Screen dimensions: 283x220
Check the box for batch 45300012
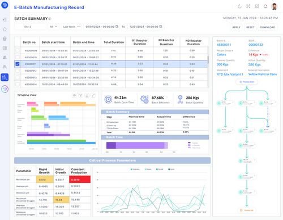pos(18,71)
